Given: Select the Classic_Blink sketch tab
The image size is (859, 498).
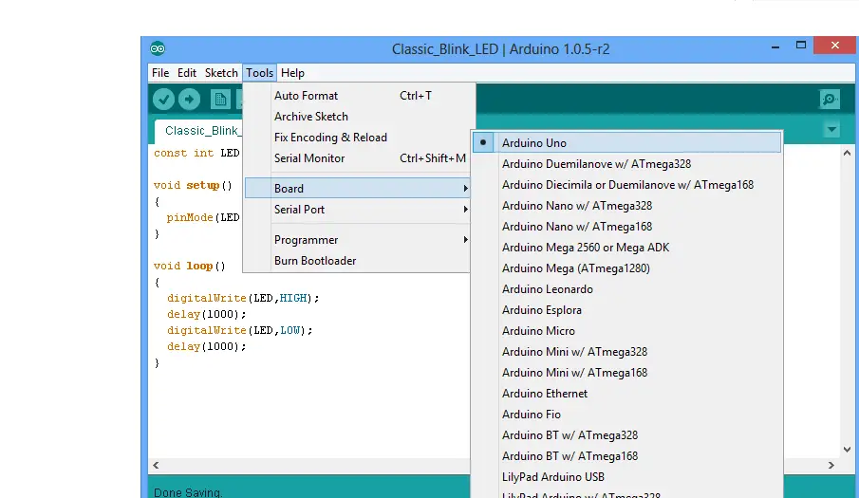Looking at the screenshot, I should [x=200, y=131].
